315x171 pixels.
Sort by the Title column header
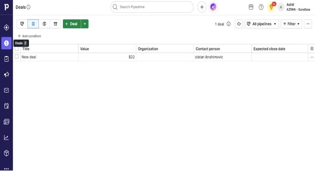click(49, 49)
